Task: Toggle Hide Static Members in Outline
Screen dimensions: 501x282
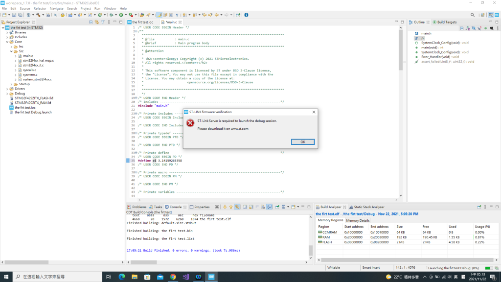Action: (x=479, y=28)
